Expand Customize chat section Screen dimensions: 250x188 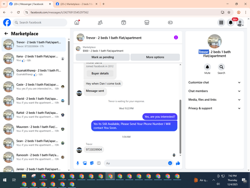(x=214, y=82)
